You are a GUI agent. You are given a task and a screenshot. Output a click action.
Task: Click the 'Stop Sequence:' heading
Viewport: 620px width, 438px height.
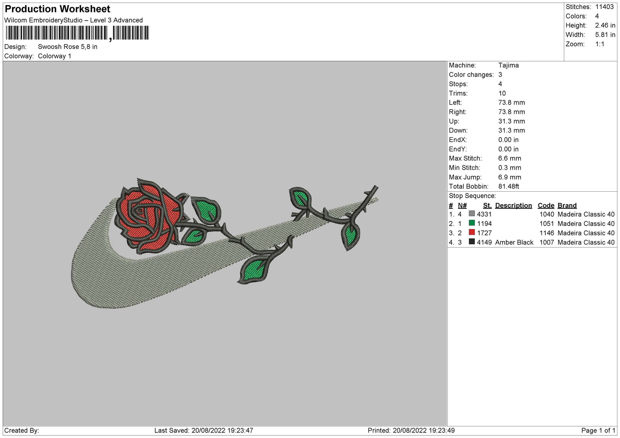pos(472,196)
